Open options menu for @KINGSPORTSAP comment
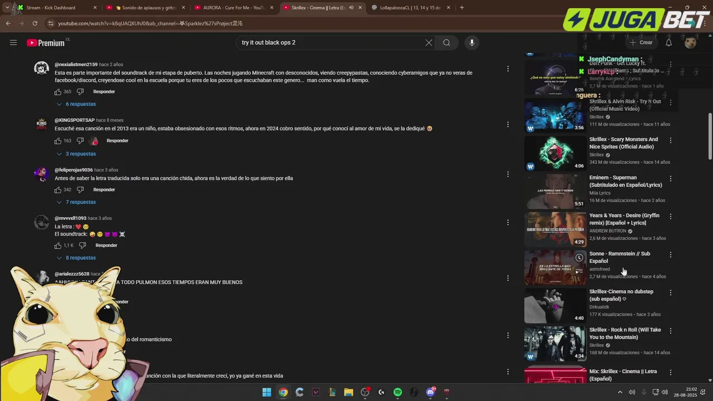Image resolution: width=713 pixels, height=401 pixels. point(507,125)
